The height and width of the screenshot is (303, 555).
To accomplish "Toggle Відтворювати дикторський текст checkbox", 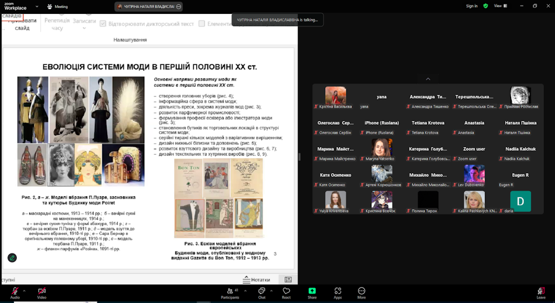I will [x=103, y=24].
